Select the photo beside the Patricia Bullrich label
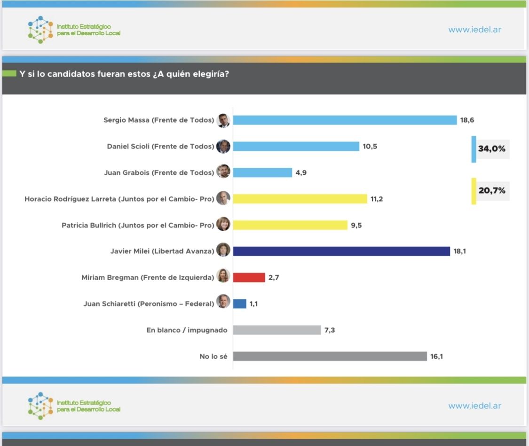This screenshot has width=529, height=446. coord(223,225)
